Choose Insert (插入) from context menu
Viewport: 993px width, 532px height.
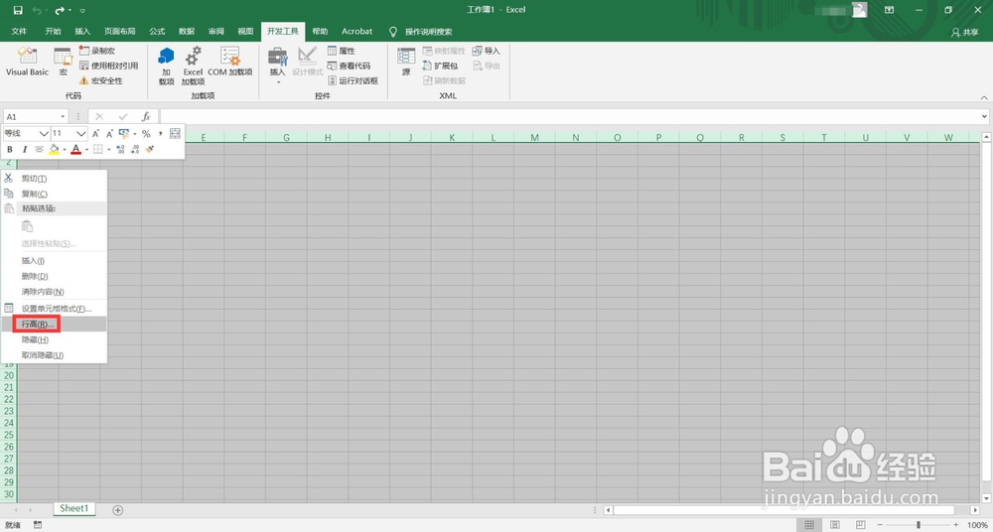54,261
